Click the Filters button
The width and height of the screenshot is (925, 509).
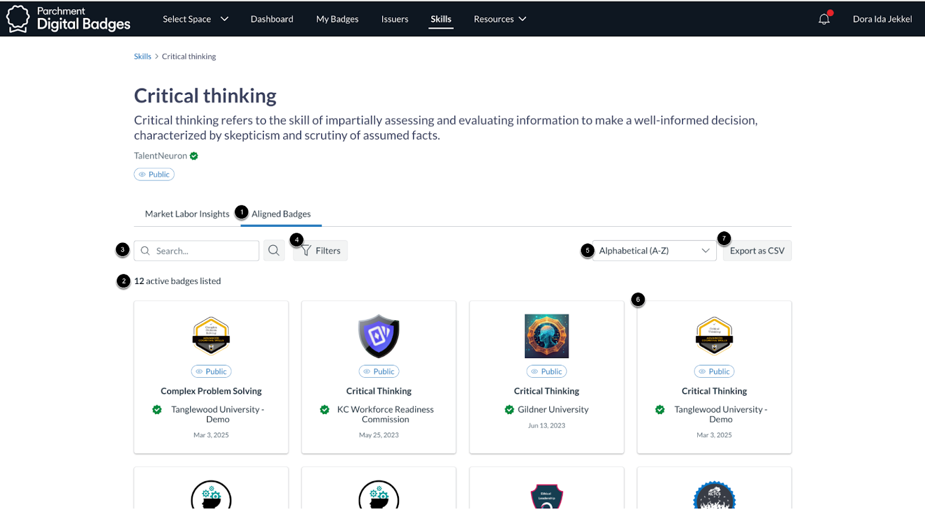[320, 250]
